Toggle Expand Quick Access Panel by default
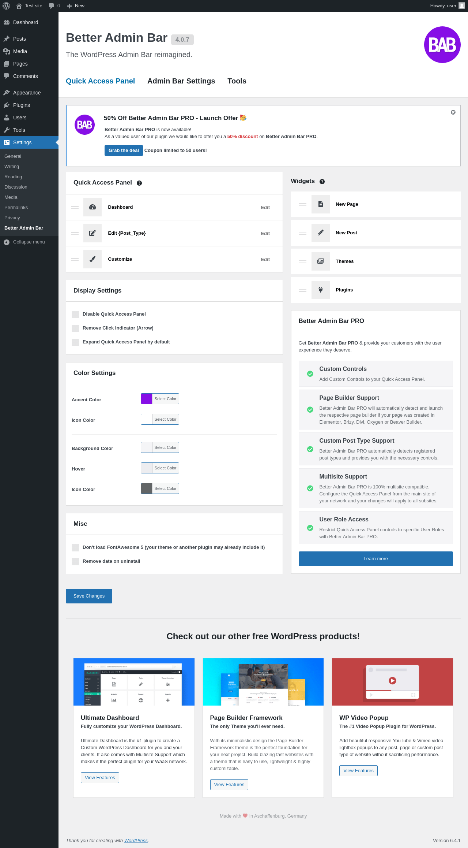The height and width of the screenshot is (848, 468). (75, 342)
